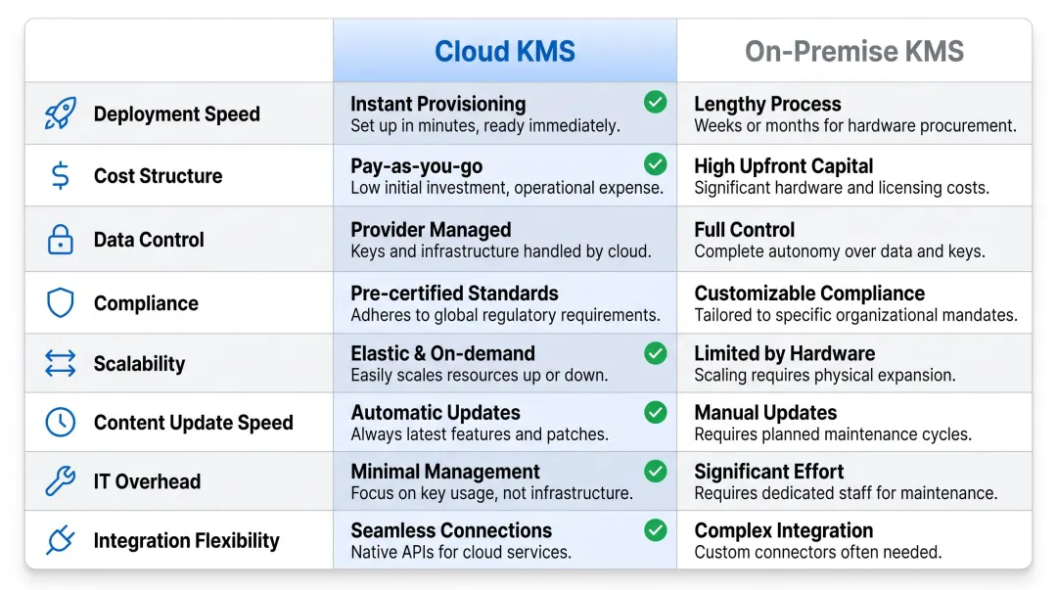1057x590 pixels.
Task: Click the Content Update Speed row label
Action: tap(194, 423)
